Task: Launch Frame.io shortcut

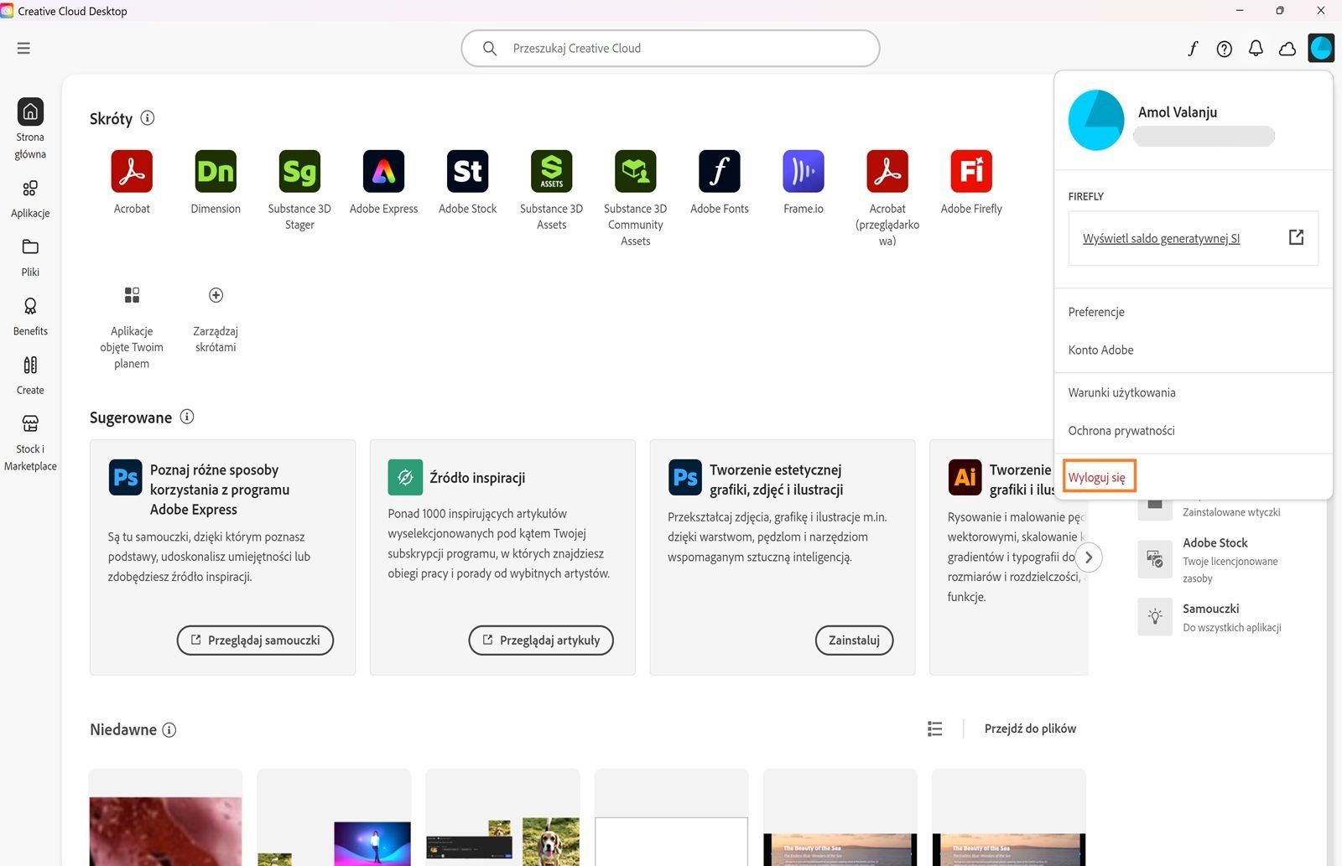Action: pos(803,171)
